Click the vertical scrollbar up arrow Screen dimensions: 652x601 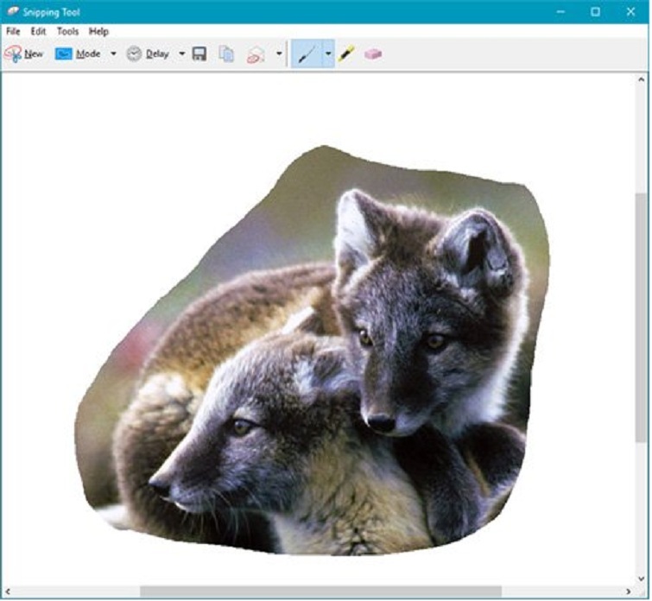pyautogui.click(x=641, y=79)
